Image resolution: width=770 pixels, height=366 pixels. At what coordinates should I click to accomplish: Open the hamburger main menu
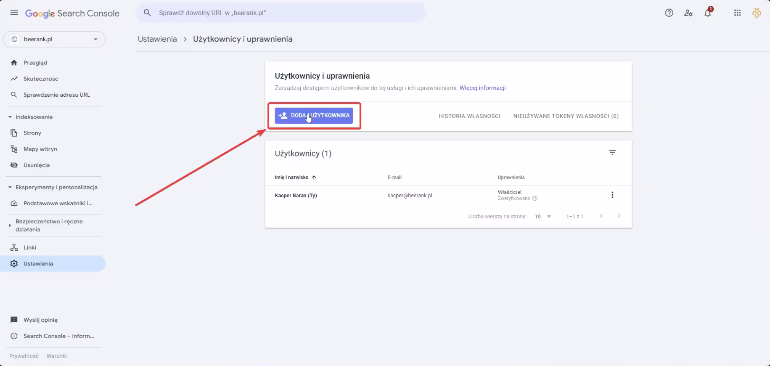tap(14, 13)
